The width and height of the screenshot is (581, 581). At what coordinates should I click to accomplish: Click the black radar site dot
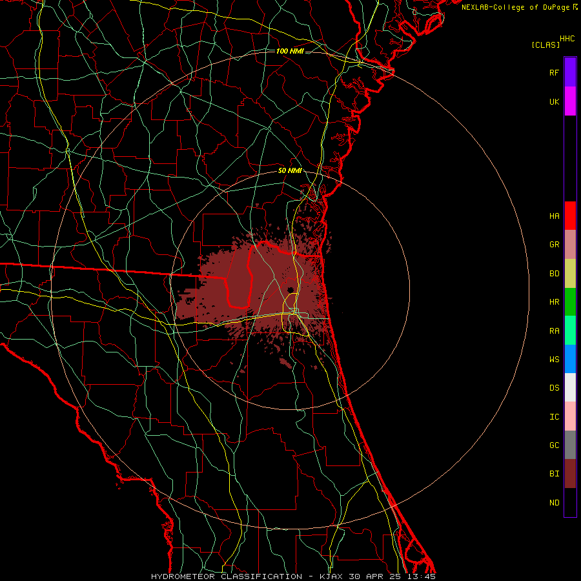pos(290,290)
